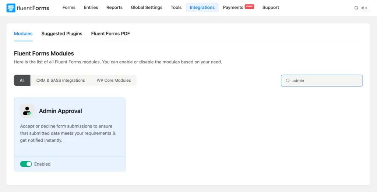Open the Fluent Forms PDF tab
377x192 pixels.
110,34
